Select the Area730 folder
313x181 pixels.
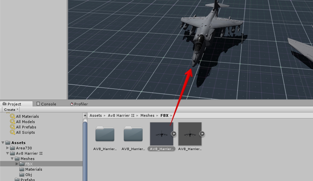tap(24, 148)
